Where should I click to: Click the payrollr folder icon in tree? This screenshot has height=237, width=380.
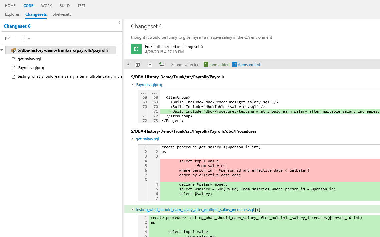[x=14, y=50]
